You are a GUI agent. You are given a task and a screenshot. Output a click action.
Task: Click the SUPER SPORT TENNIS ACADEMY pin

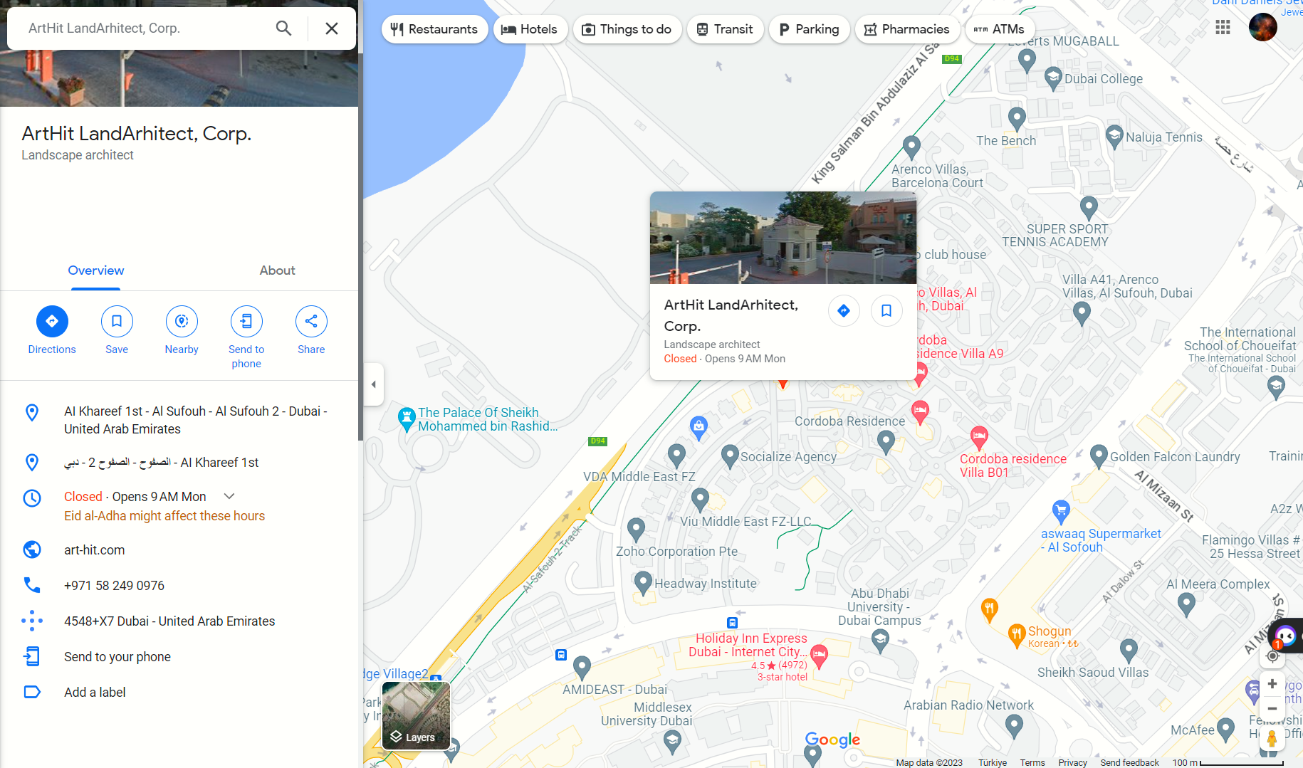(1089, 208)
